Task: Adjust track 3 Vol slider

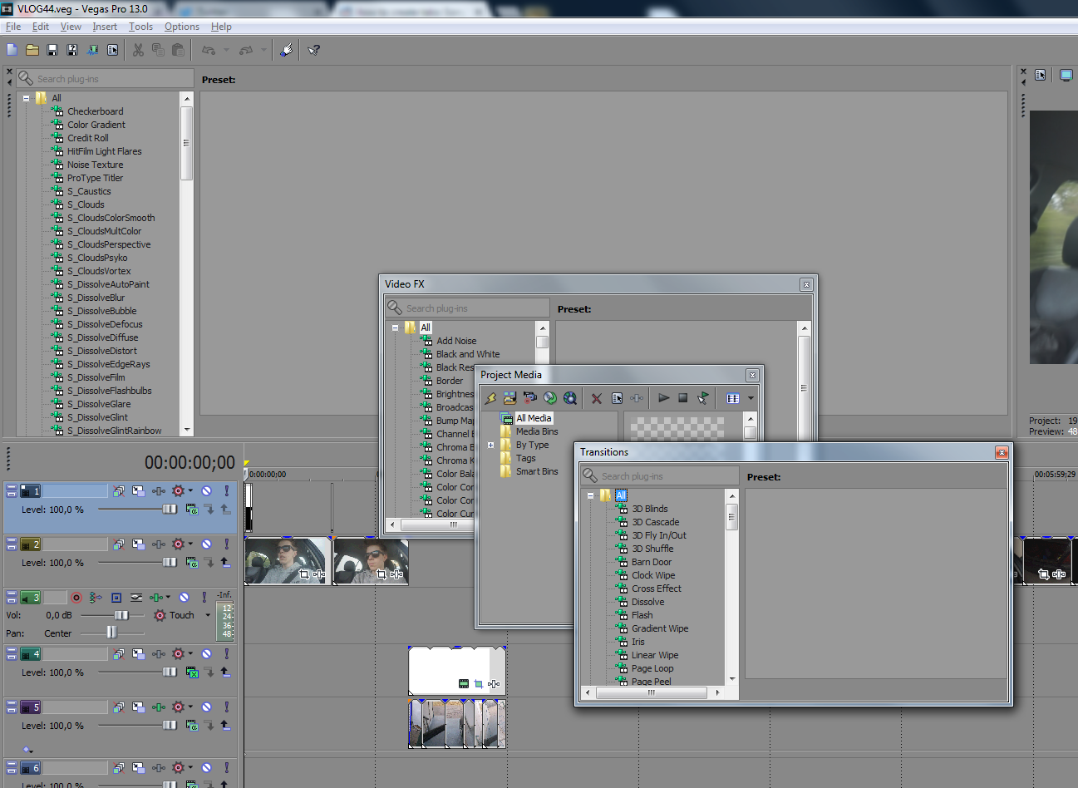Action: [x=121, y=615]
